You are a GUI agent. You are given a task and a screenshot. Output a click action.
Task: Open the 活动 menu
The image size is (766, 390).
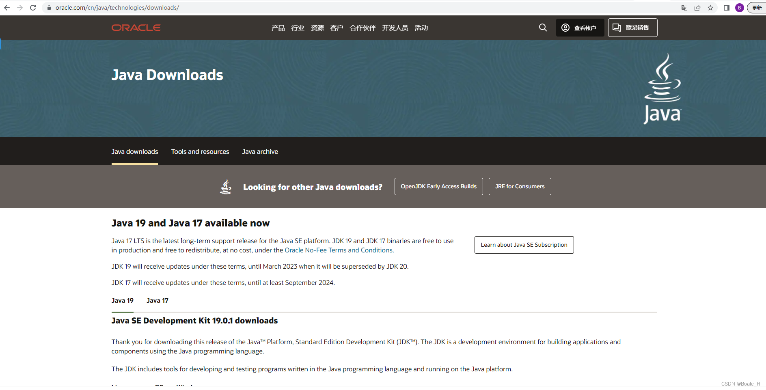[x=421, y=28]
